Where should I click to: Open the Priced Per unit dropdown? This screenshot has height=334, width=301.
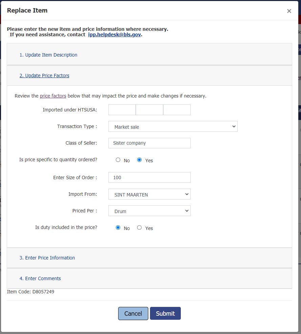pos(149,211)
